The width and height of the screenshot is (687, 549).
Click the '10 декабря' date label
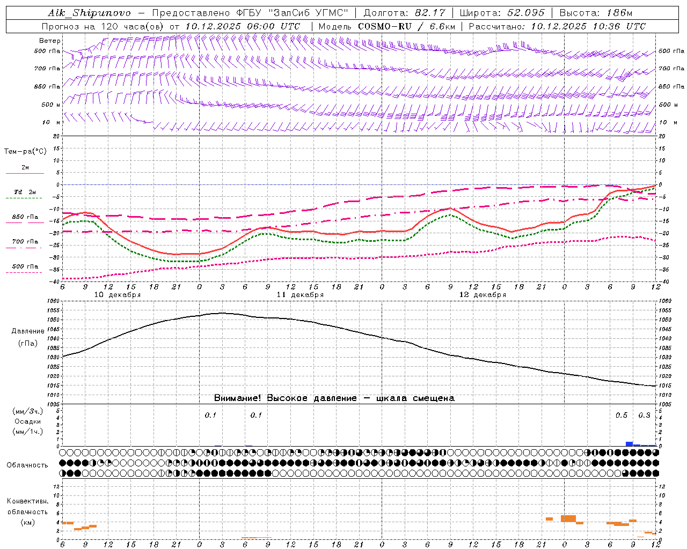point(118,295)
